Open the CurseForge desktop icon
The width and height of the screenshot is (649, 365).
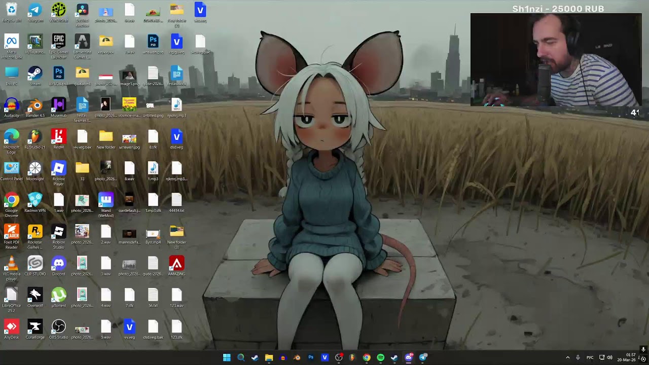[x=35, y=330]
